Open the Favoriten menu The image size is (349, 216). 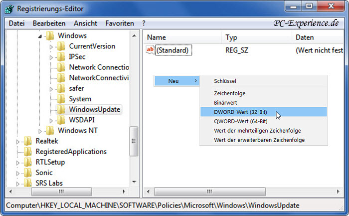point(119,23)
